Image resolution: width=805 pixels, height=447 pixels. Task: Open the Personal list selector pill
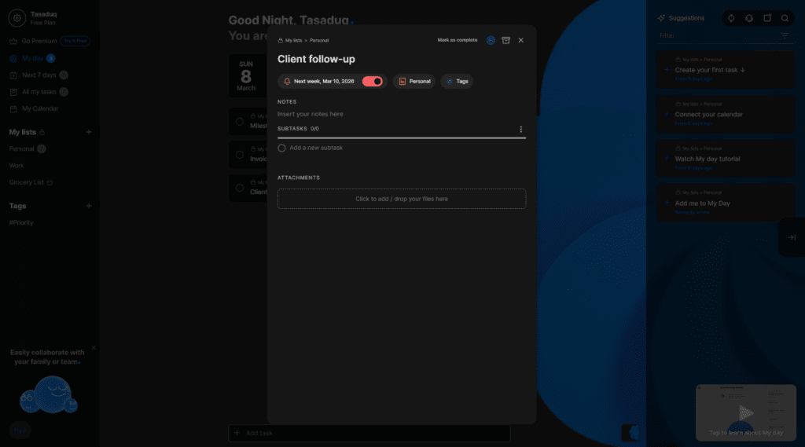[x=414, y=81]
